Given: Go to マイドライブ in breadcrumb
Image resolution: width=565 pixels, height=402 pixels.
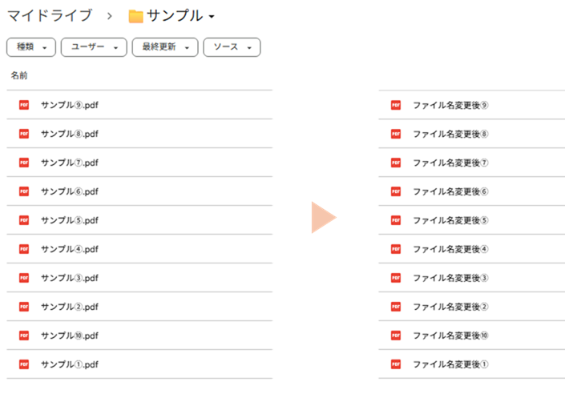Looking at the screenshot, I should click(x=49, y=16).
